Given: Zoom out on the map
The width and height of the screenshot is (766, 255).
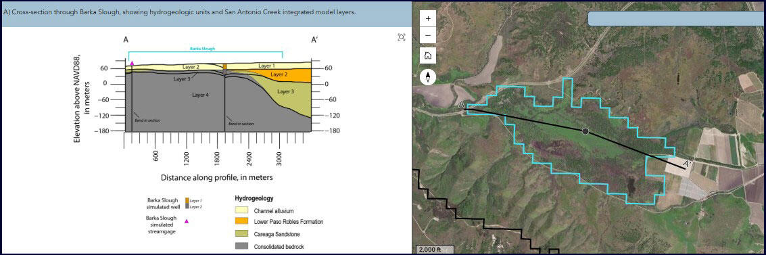Looking at the screenshot, I should point(428,36).
